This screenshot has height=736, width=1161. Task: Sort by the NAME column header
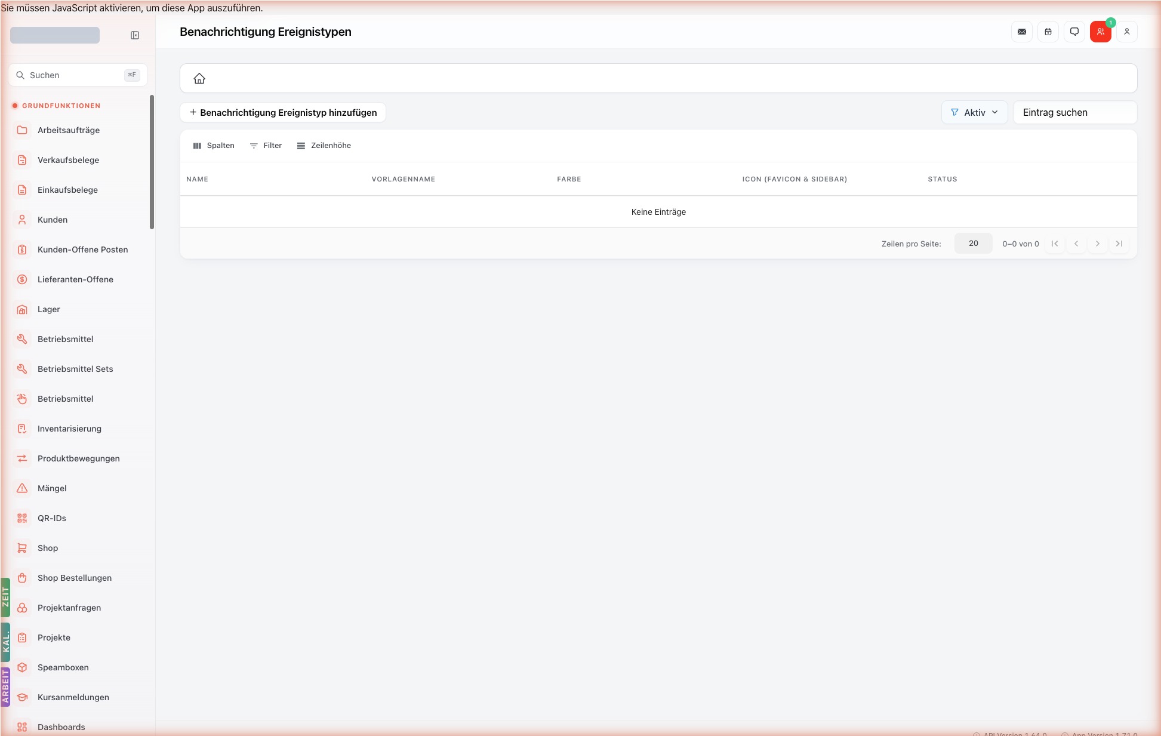point(197,179)
